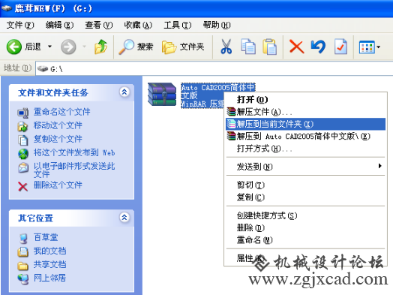Image resolution: width=393 pixels, height=295 pixels.
Task: Choose 解压到当前文件夹(X) in context menu
Action: click(305, 124)
